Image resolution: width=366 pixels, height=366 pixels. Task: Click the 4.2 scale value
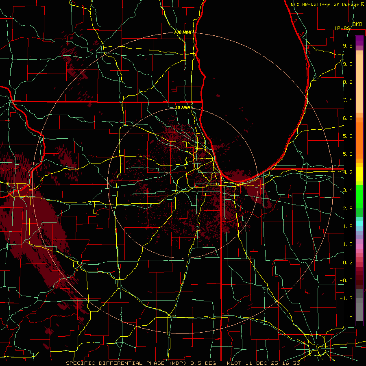point(348,172)
